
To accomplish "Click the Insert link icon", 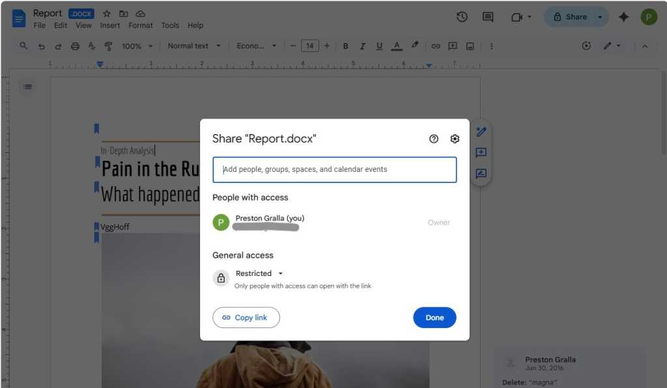I will click(x=435, y=46).
